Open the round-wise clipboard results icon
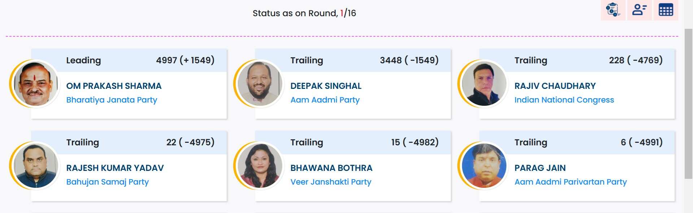This screenshot has width=693, height=213. (x=613, y=10)
